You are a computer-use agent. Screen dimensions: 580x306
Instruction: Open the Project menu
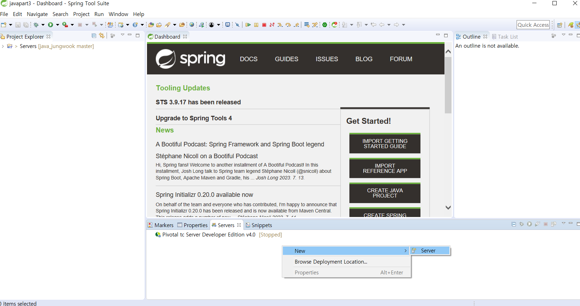tap(81, 14)
